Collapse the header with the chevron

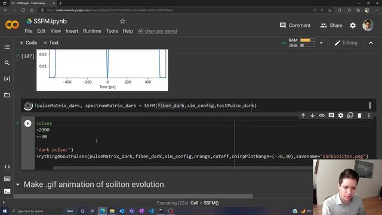(371, 43)
